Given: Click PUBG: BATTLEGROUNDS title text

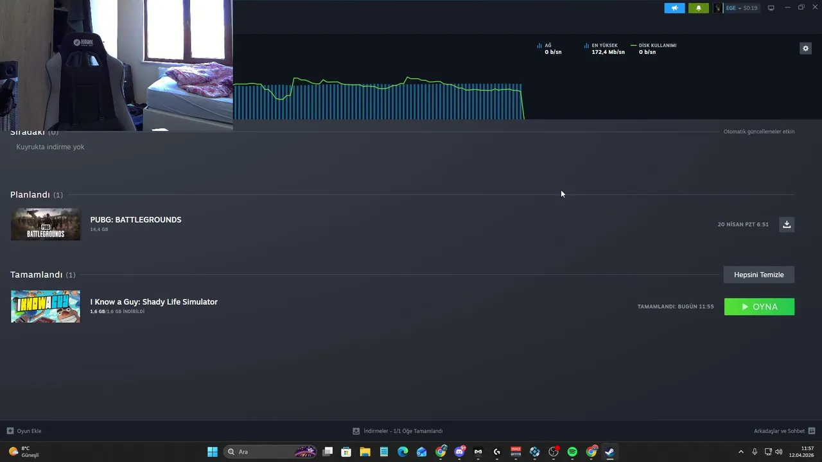Looking at the screenshot, I should point(136,219).
